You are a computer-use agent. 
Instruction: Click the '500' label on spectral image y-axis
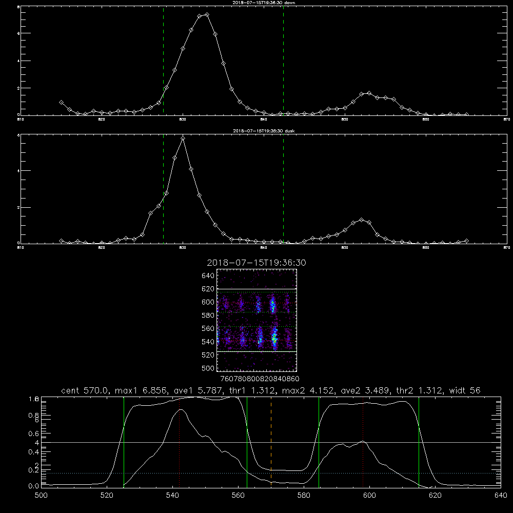point(208,368)
